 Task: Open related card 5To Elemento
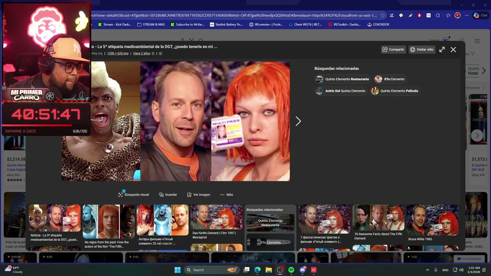coord(270,242)
